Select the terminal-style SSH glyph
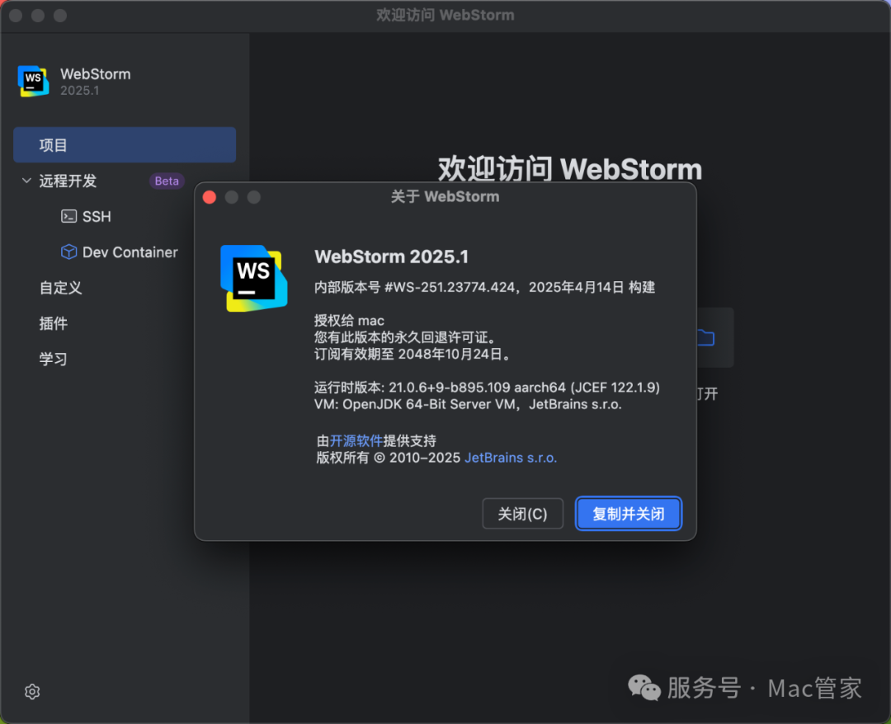Screen dimensions: 891x724 (x=68, y=216)
